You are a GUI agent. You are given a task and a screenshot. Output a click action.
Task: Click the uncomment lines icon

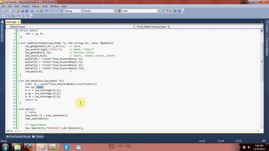point(28,16)
